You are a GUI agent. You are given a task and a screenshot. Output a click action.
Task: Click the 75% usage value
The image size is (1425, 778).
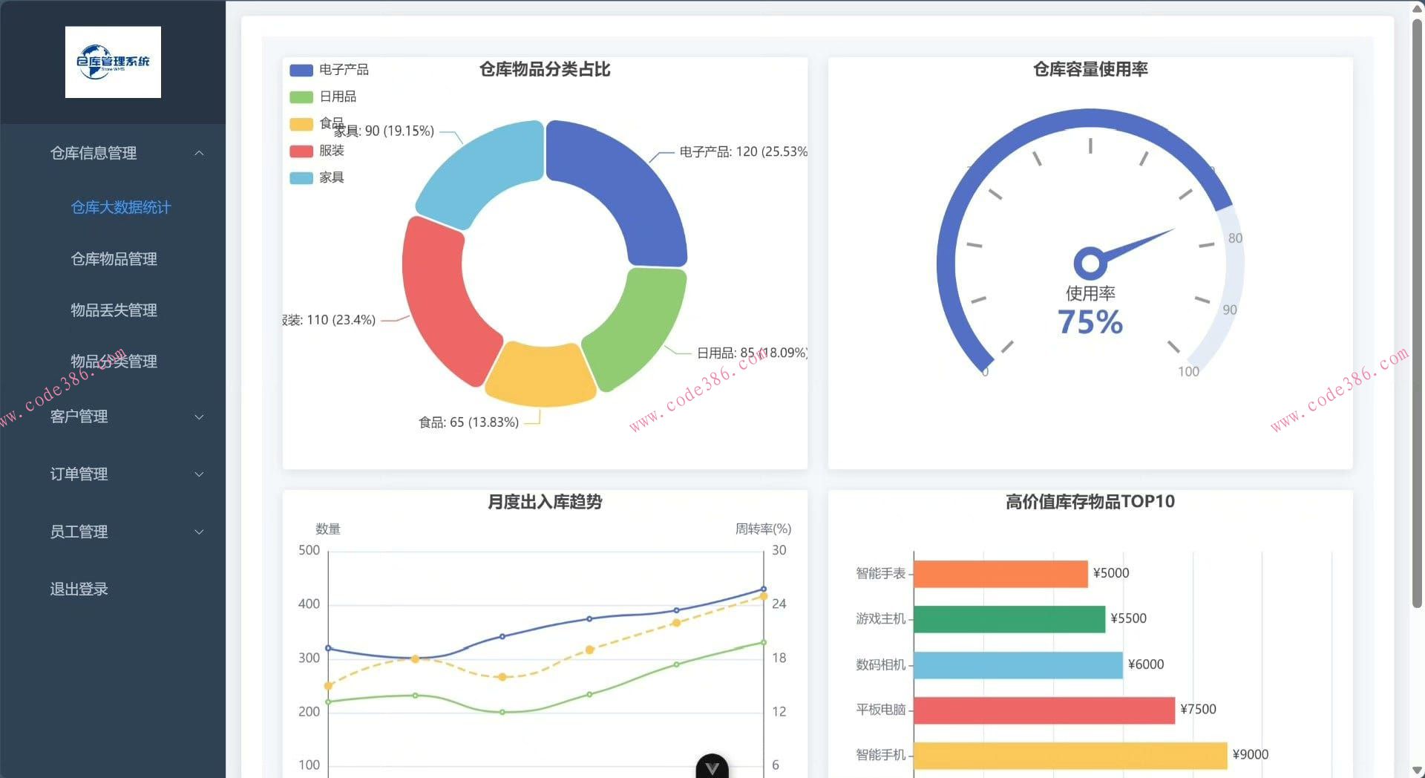(x=1090, y=322)
